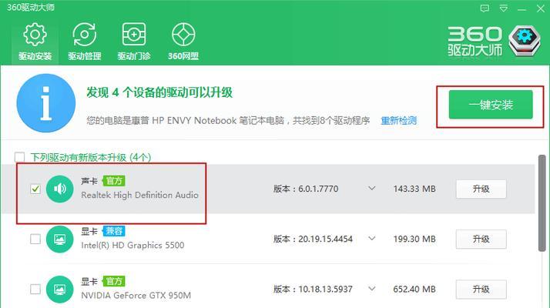Click the blue info circle icon
Screen dimensions: 550x308
[46, 103]
